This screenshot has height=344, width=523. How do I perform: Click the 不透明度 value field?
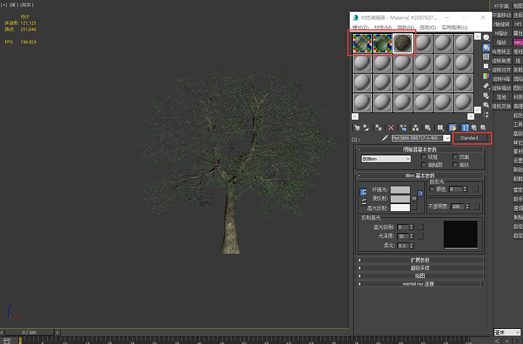[x=458, y=207]
